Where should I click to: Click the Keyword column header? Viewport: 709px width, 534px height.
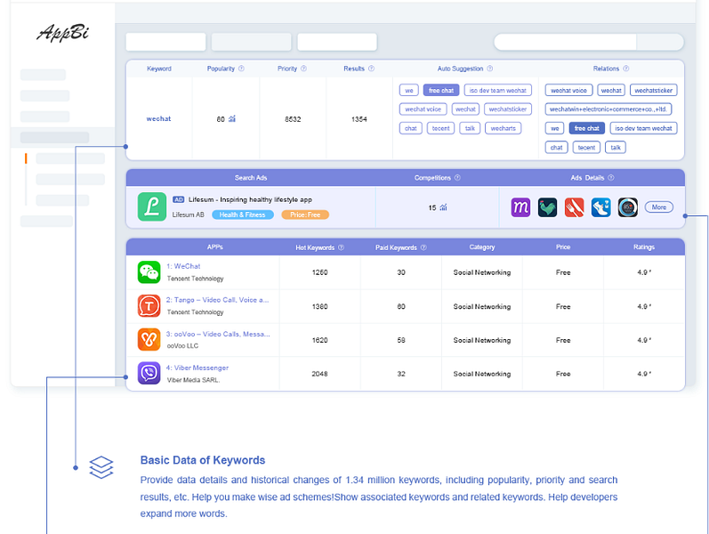pyautogui.click(x=159, y=69)
